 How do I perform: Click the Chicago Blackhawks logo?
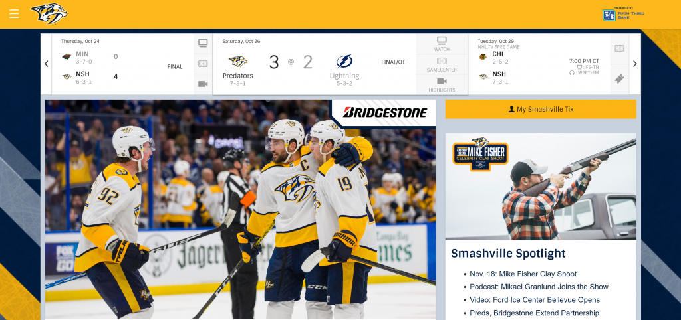(x=483, y=57)
